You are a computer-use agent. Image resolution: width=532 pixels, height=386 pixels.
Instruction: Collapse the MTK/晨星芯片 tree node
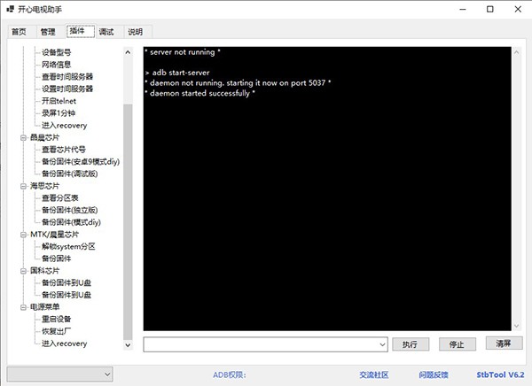point(23,235)
